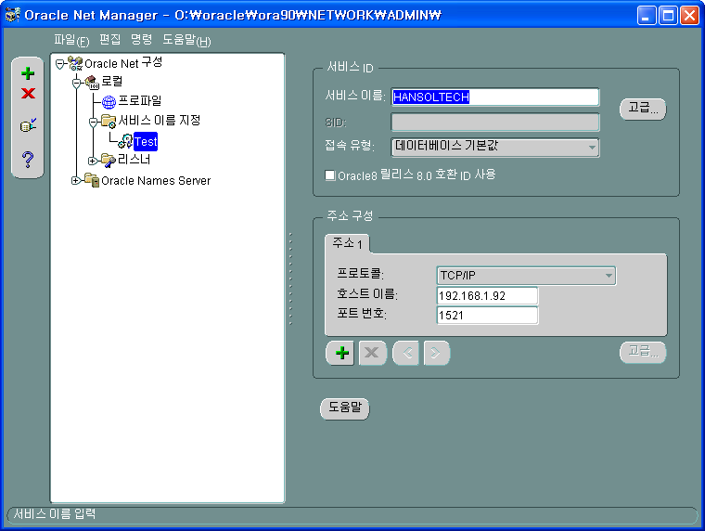Click the red X Delete icon in left toolbar
The height and width of the screenshot is (531, 705).
coord(28,93)
